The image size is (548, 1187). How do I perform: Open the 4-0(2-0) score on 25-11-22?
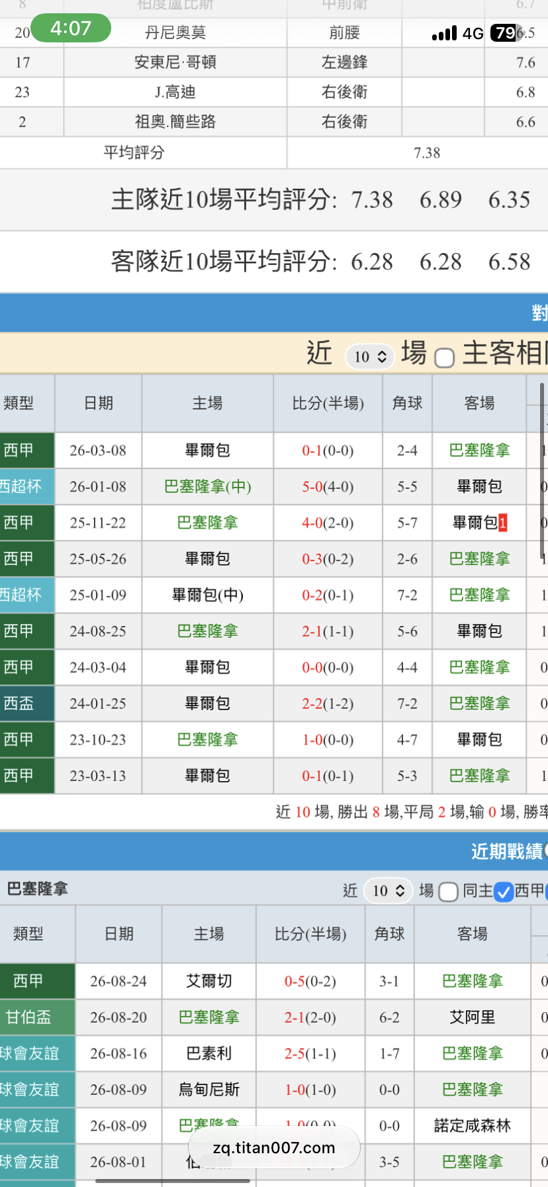(x=328, y=523)
